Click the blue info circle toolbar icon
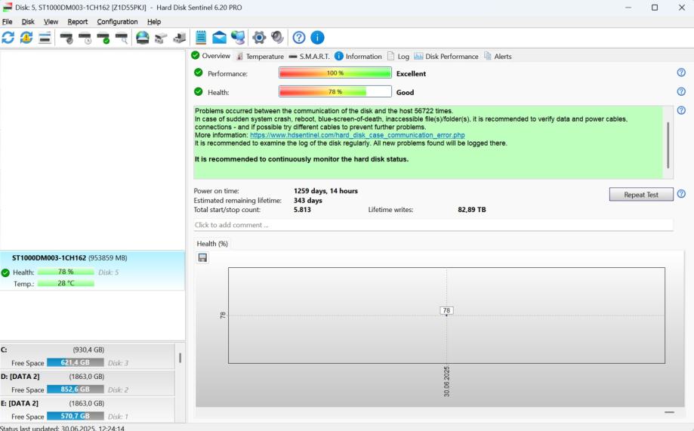This screenshot has height=431, width=694. pyautogui.click(x=317, y=38)
